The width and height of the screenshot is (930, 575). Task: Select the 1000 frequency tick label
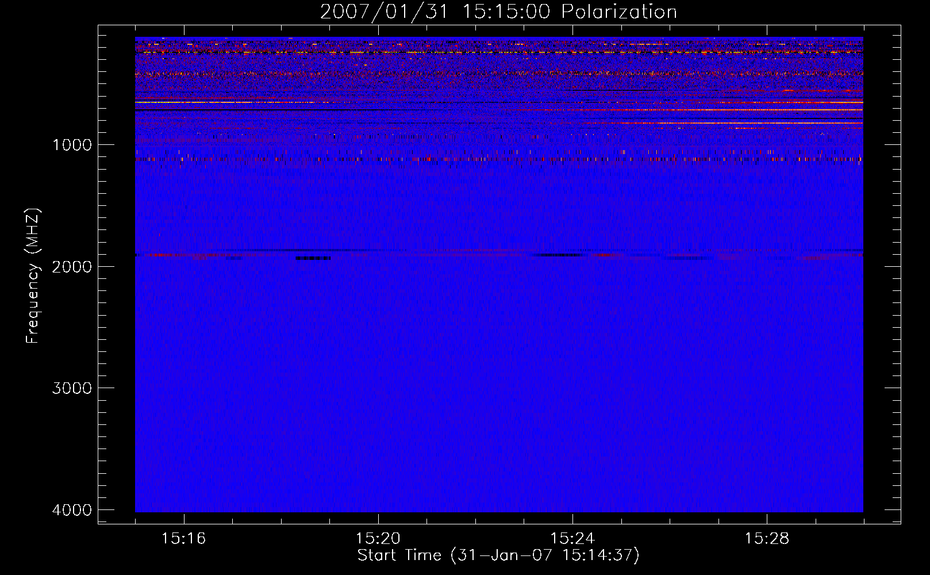click(x=72, y=144)
